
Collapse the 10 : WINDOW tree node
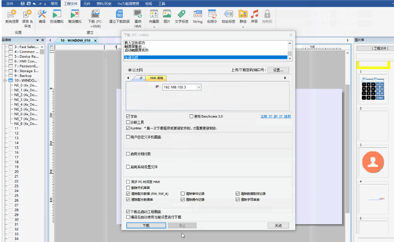(x=5, y=81)
